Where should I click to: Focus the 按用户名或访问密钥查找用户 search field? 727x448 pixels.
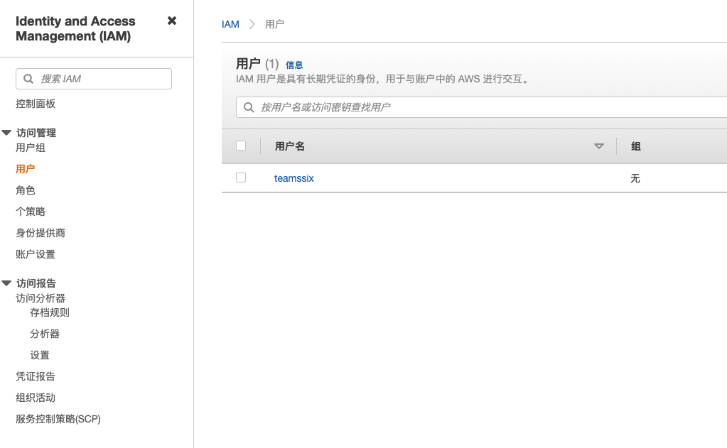481,107
